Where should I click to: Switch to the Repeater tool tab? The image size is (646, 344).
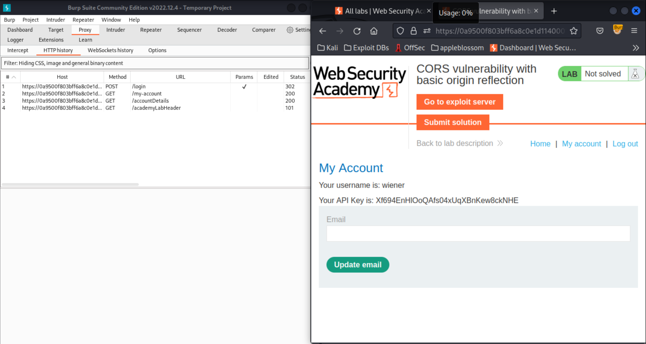coord(151,30)
